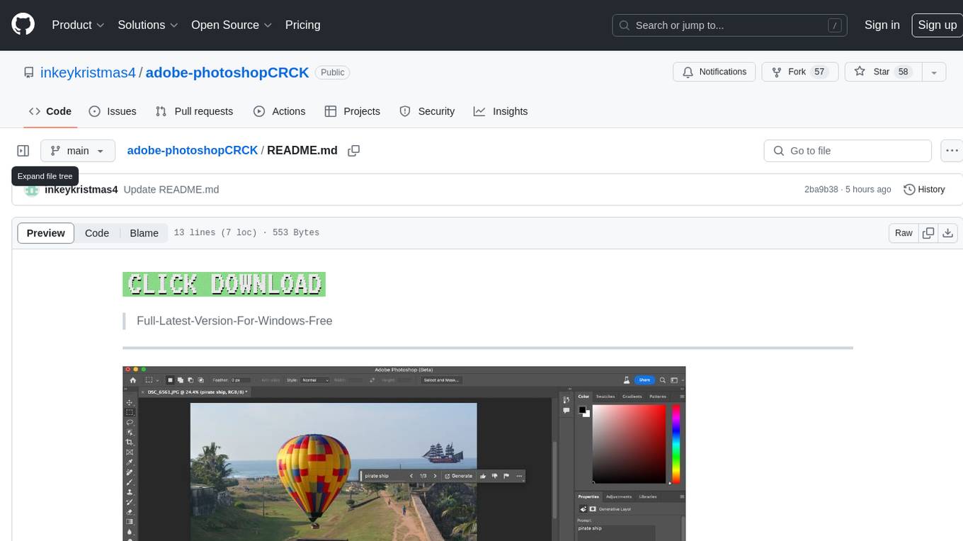
Task: Copy the README.md file path icon
Action: [x=354, y=151]
